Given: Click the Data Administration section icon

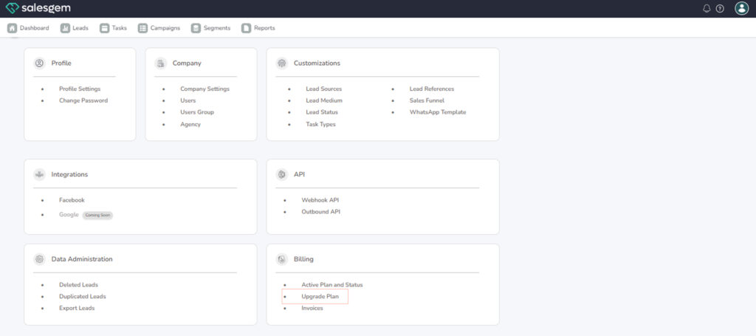Looking at the screenshot, I should (39, 259).
